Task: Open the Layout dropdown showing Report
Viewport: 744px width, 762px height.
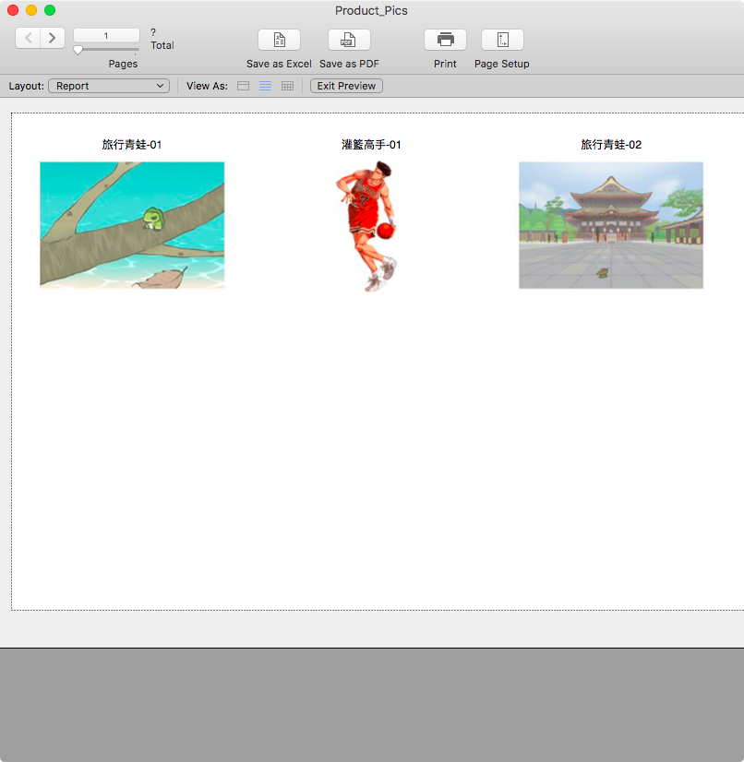Action: [x=109, y=86]
